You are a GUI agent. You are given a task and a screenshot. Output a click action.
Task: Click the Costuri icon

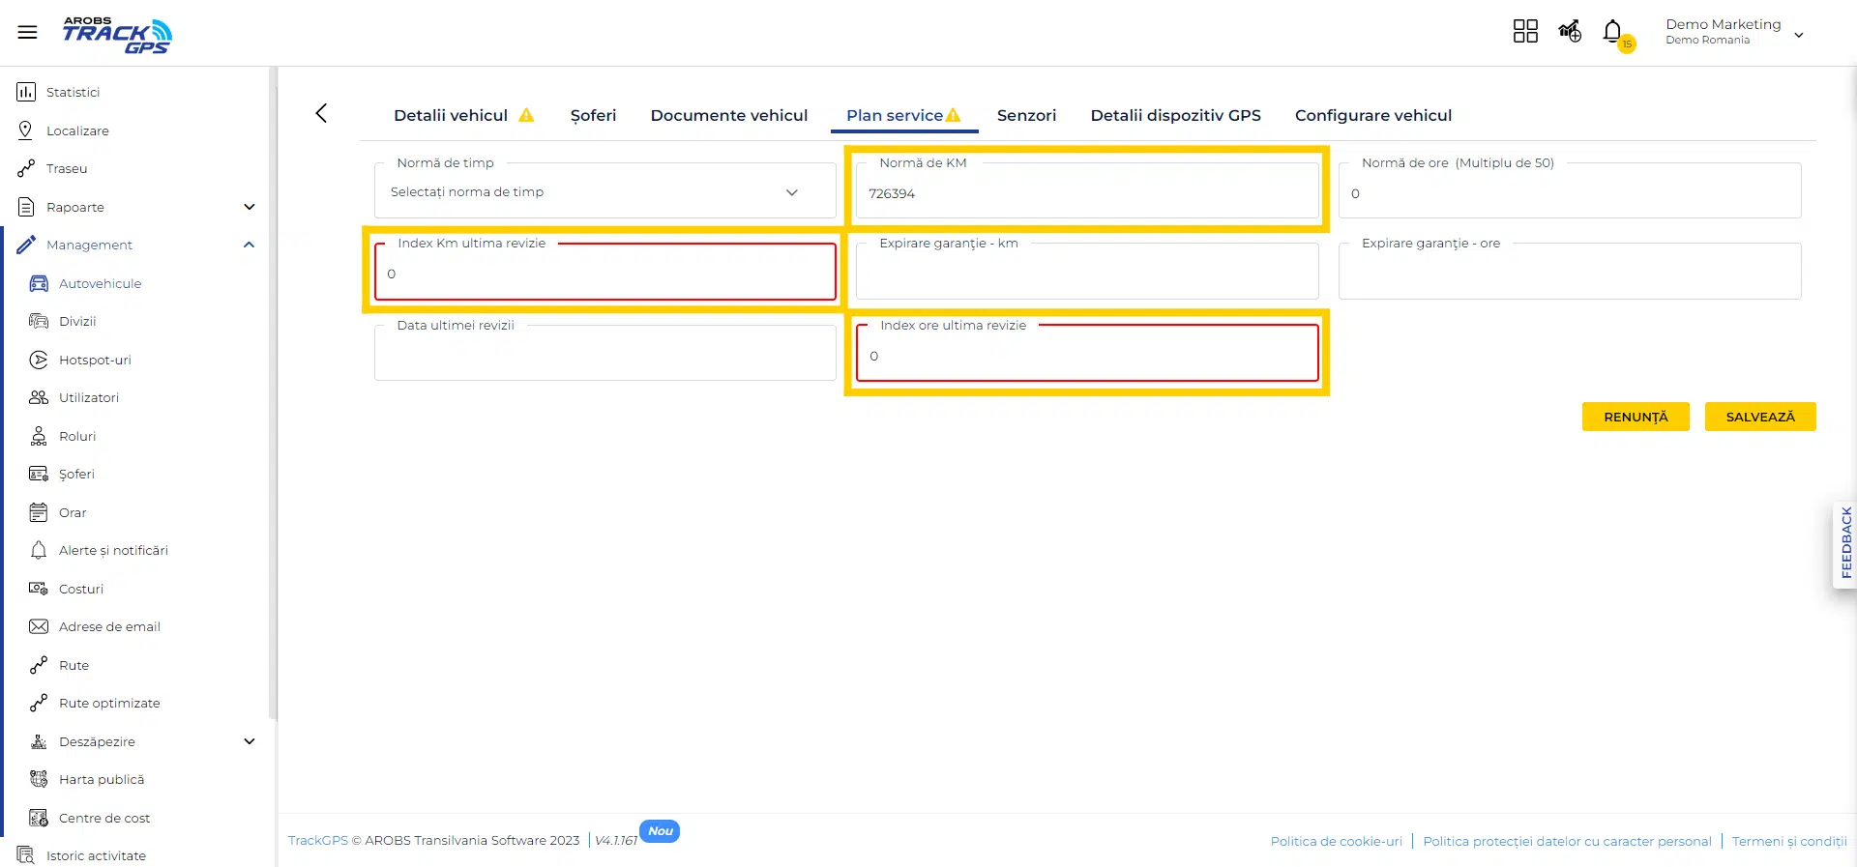click(39, 589)
